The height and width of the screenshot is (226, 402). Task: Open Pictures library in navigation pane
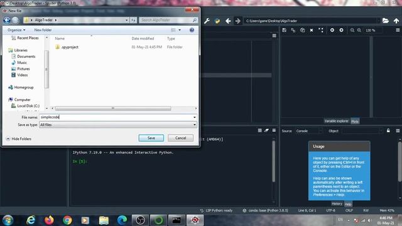pyautogui.click(x=21, y=68)
